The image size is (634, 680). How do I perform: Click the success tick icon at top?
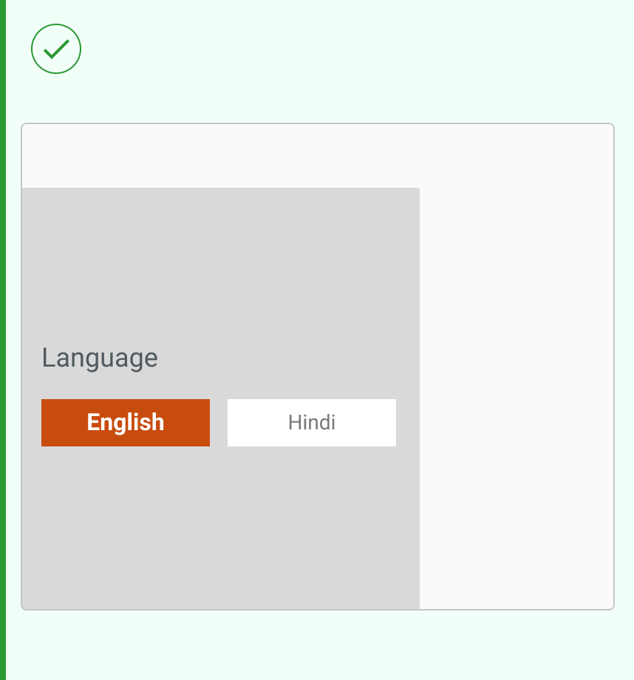click(x=56, y=49)
